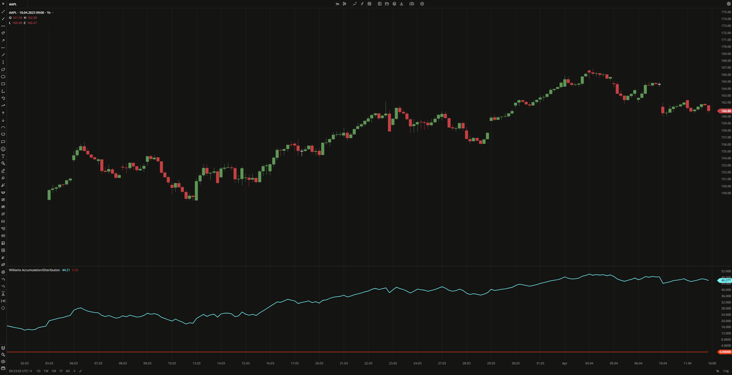Select the up arrow marker tool
This screenshot has width=732, height=375.
click(3, 113)
